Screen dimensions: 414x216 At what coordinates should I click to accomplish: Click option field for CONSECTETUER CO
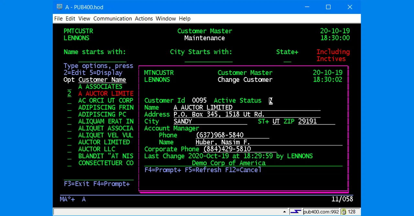tap(69, 163)
